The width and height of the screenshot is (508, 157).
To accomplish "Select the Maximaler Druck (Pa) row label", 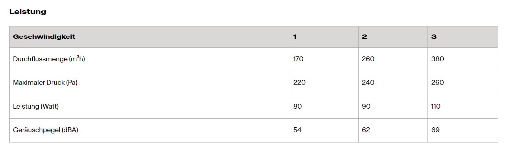I will coord(45,83).
